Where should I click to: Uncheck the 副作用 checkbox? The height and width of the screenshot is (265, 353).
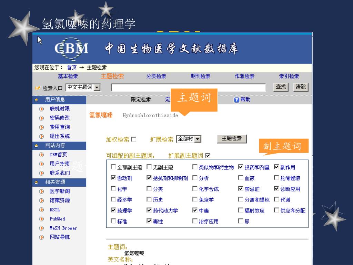276,167
